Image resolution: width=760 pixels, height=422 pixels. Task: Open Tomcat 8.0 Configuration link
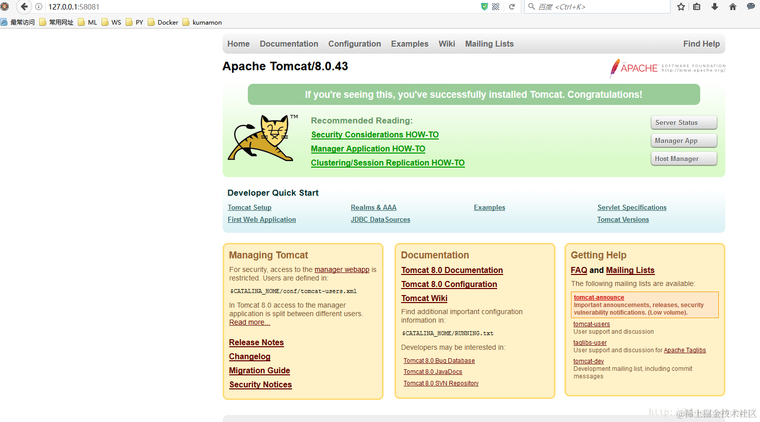tap(449, 284)
